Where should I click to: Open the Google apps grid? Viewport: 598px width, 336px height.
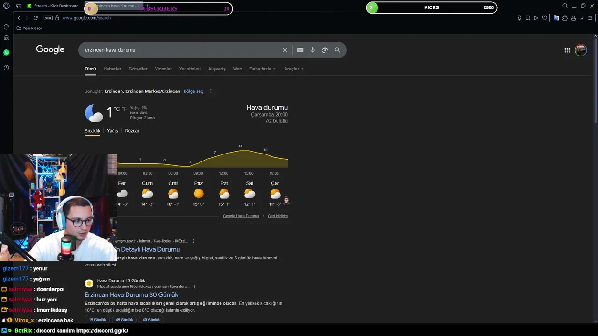point(567,50)
